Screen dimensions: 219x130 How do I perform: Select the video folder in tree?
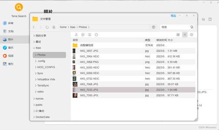(40, 92)
